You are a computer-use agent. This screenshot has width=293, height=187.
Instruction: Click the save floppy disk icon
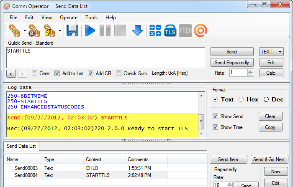[72, 30]
